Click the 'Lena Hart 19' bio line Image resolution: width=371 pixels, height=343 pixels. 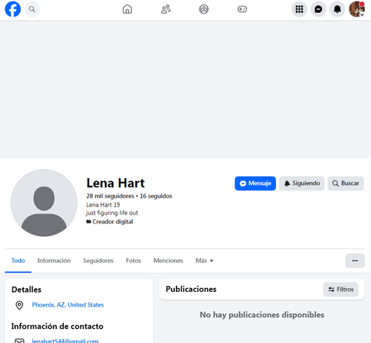pos(103,205)
